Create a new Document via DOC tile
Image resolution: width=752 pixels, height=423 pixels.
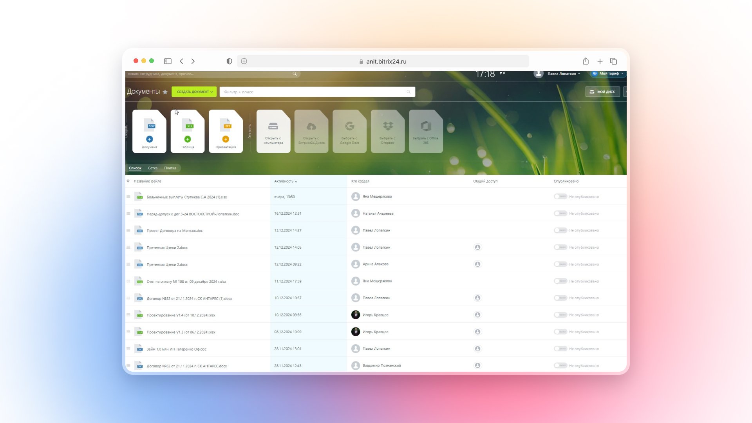tap(149, 131)
